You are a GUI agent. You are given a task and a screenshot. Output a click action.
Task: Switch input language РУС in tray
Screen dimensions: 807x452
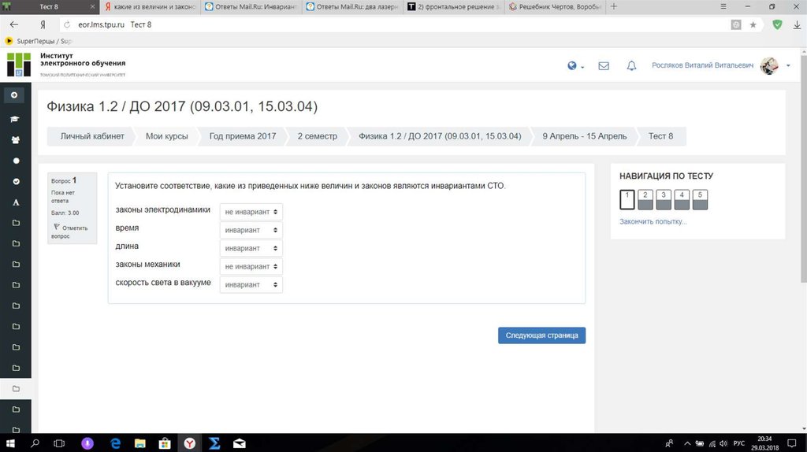click(x=738, y=443)
